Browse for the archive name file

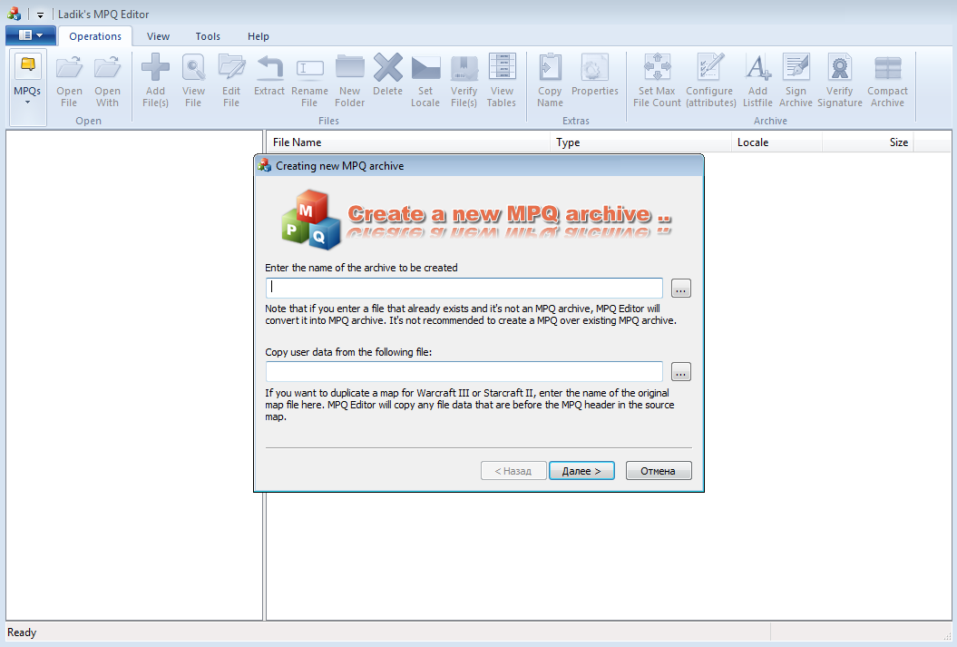click(680, 288)
